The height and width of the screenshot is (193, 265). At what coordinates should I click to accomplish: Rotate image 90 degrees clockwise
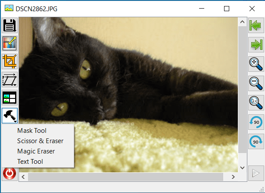(x=256, y=141)
